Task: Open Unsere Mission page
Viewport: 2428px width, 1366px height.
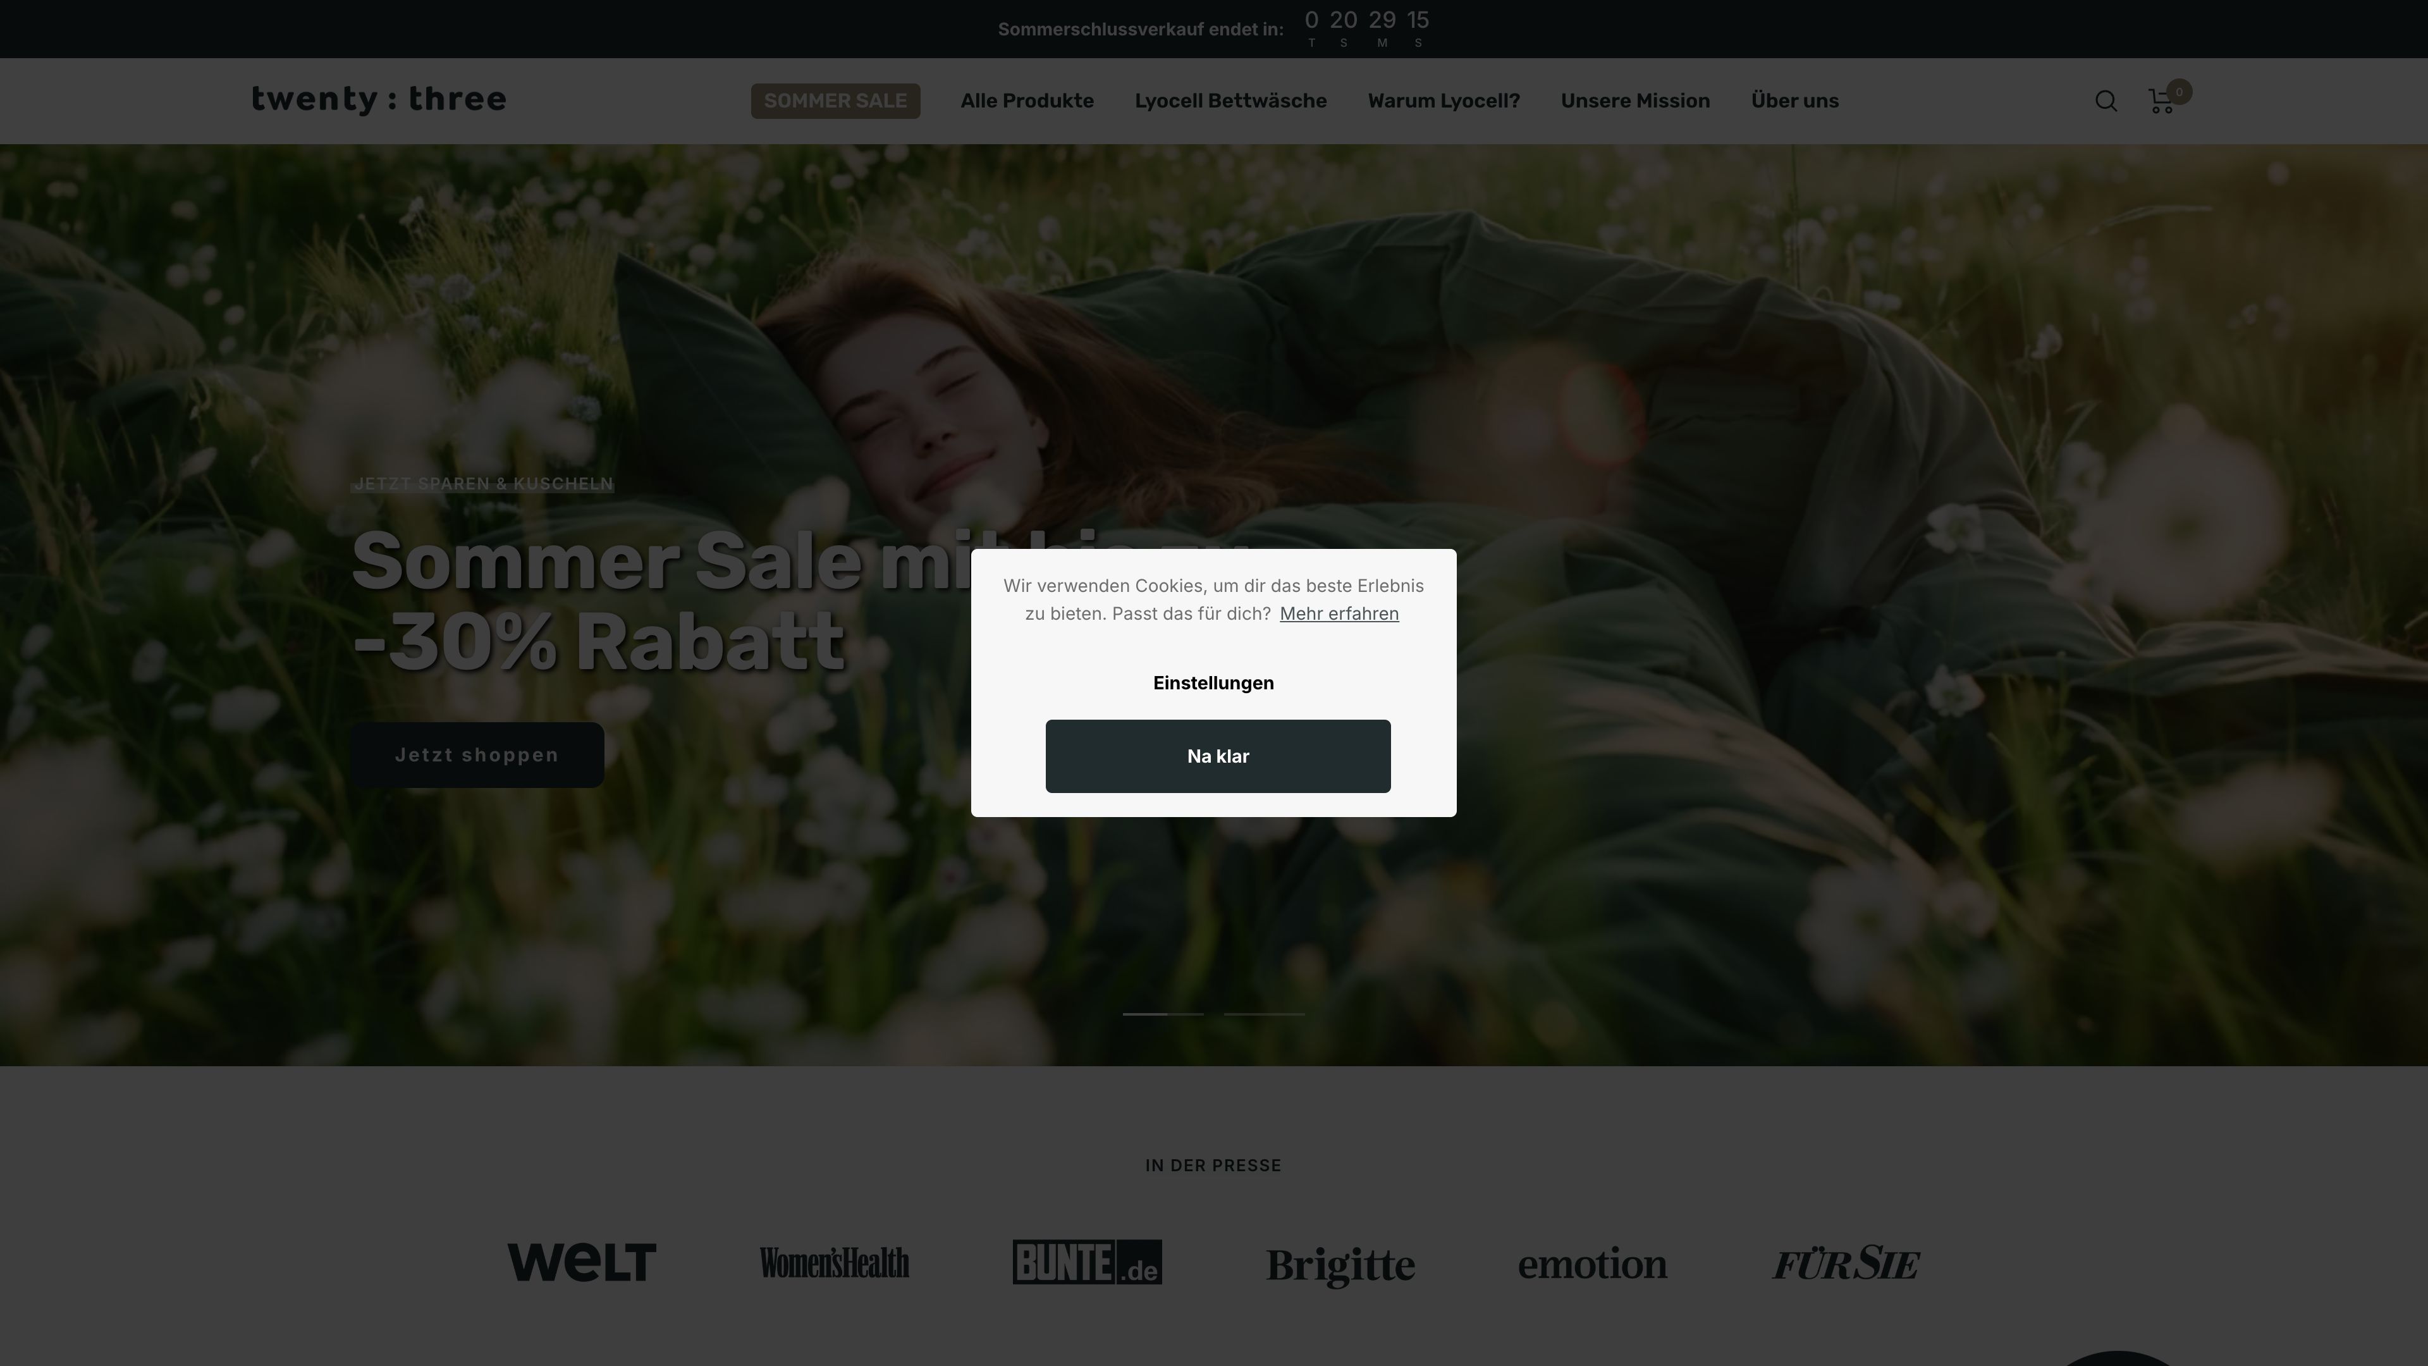Action: 1635,101
